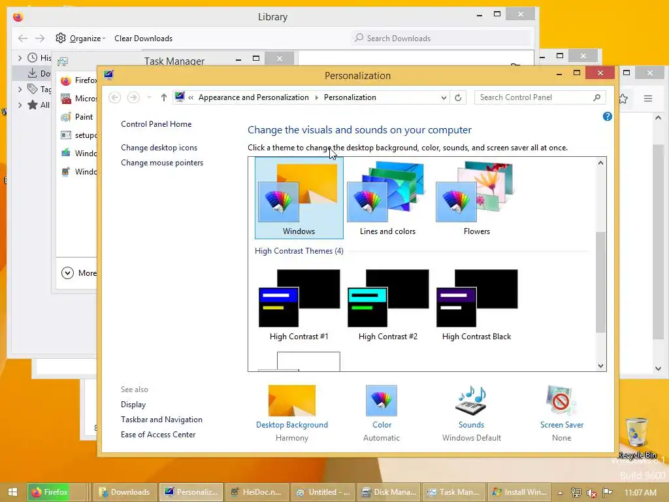The height and width of the screenshot is (502, 669).
Task: Open the Recycle Bin desktop icon
Action: 637,439
